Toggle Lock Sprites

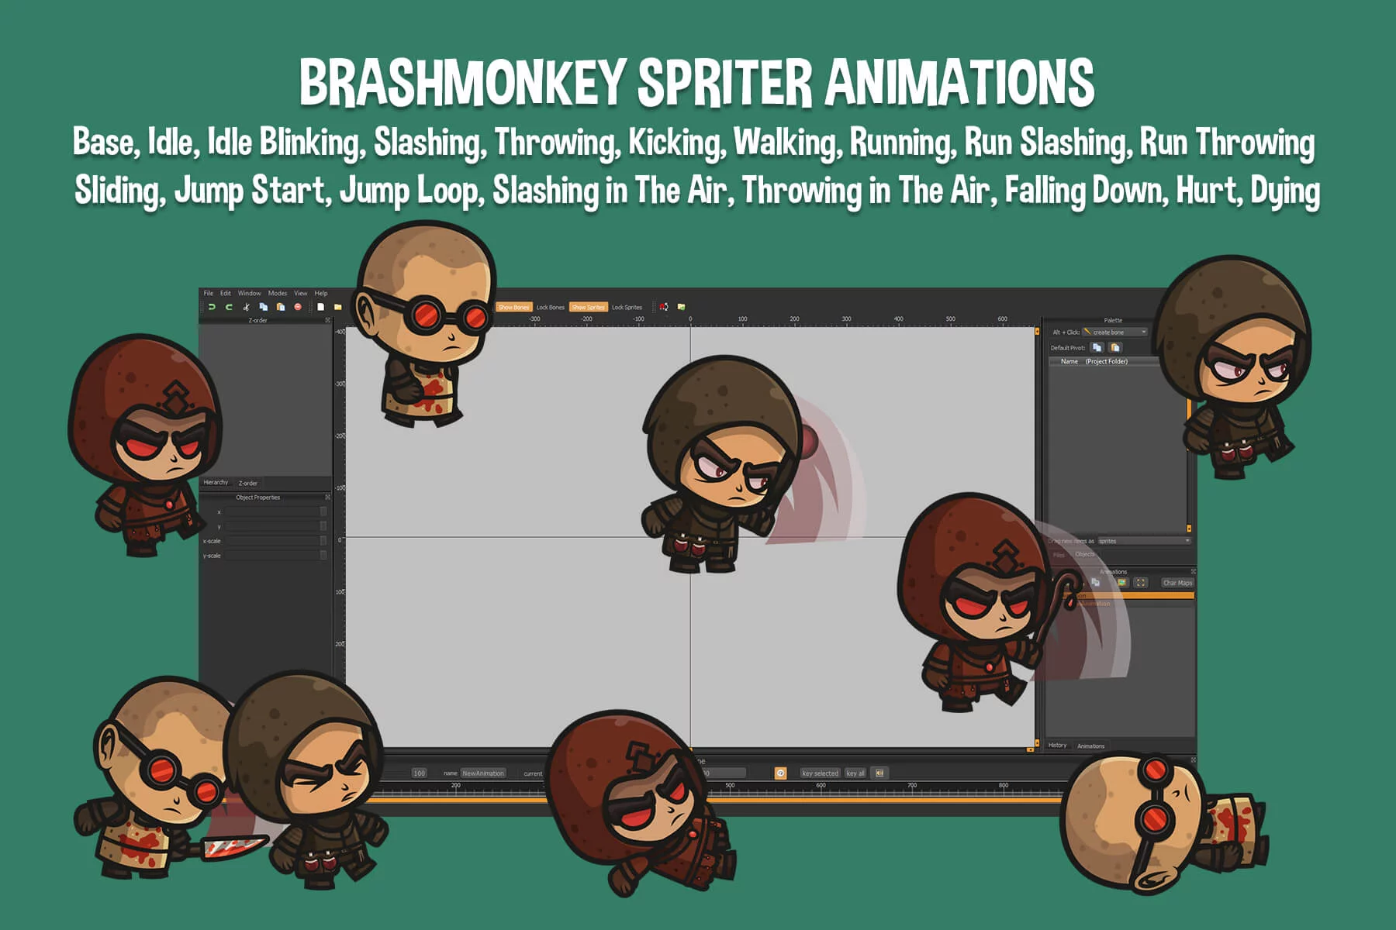[627, 307]
